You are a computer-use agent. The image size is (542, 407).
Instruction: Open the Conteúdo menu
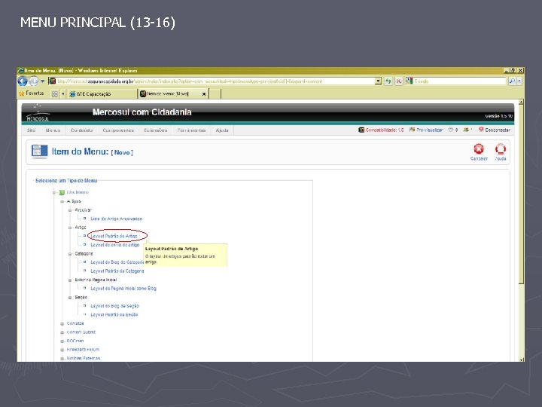pyautogui.click(x=81, y=130)
